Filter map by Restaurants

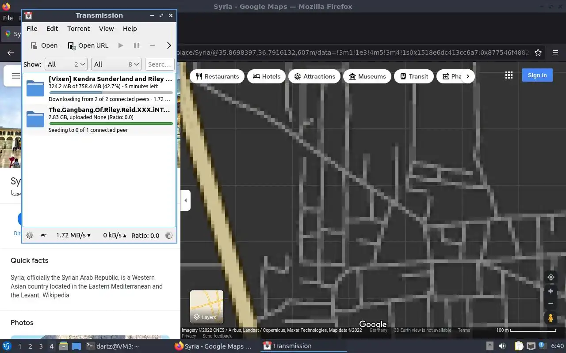click(x=217, y=76)
